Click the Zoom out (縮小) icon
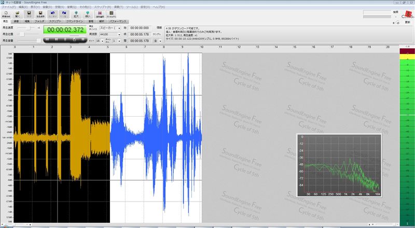 click(x=88, y=14)
